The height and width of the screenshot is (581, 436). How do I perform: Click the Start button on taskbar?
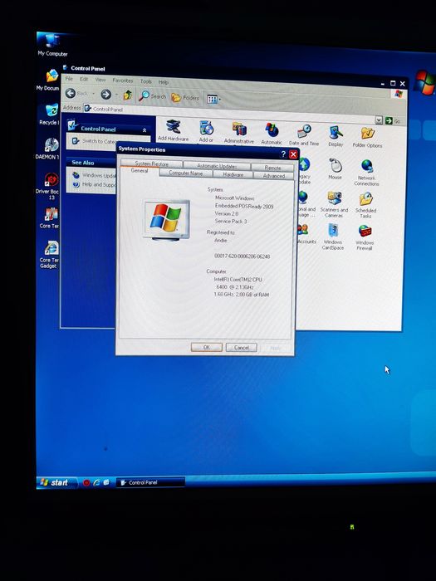(56, 482)
